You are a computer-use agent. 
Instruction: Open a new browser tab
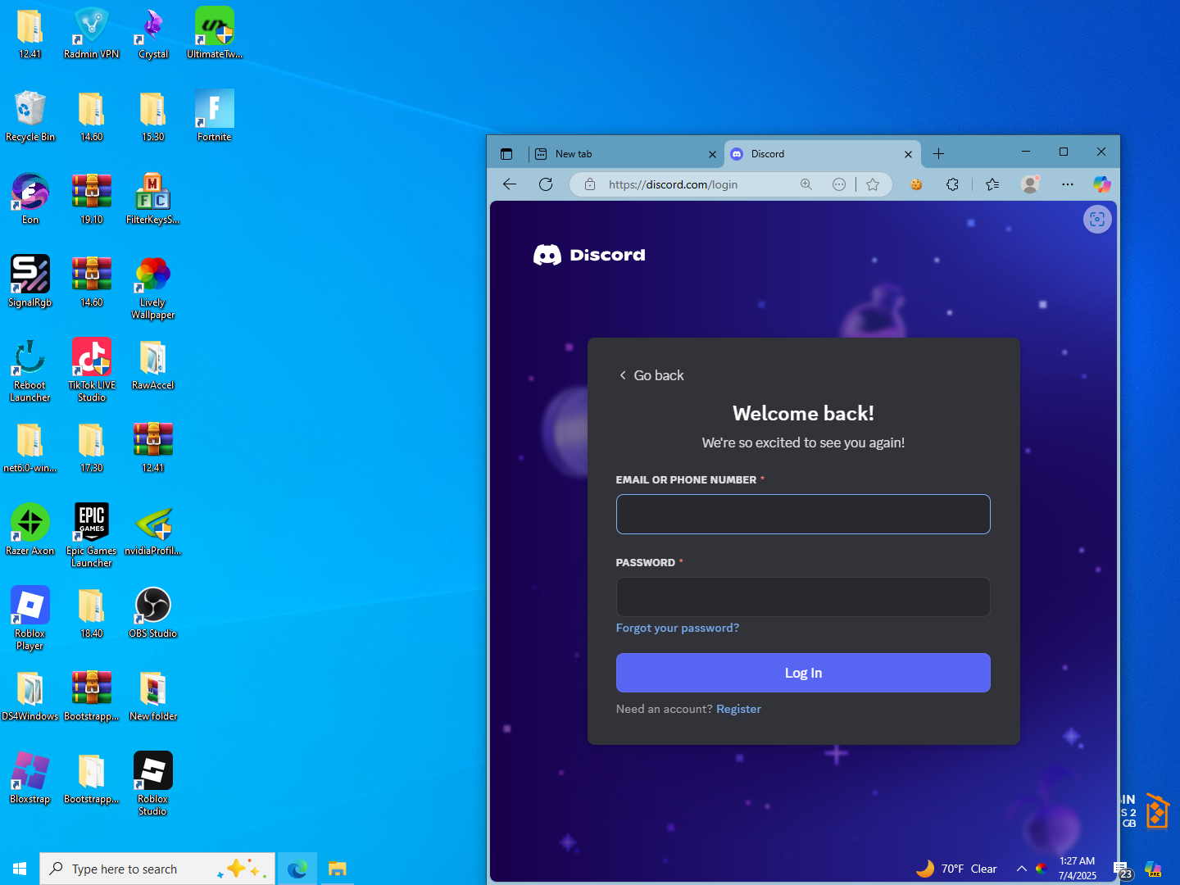(938, 154)
